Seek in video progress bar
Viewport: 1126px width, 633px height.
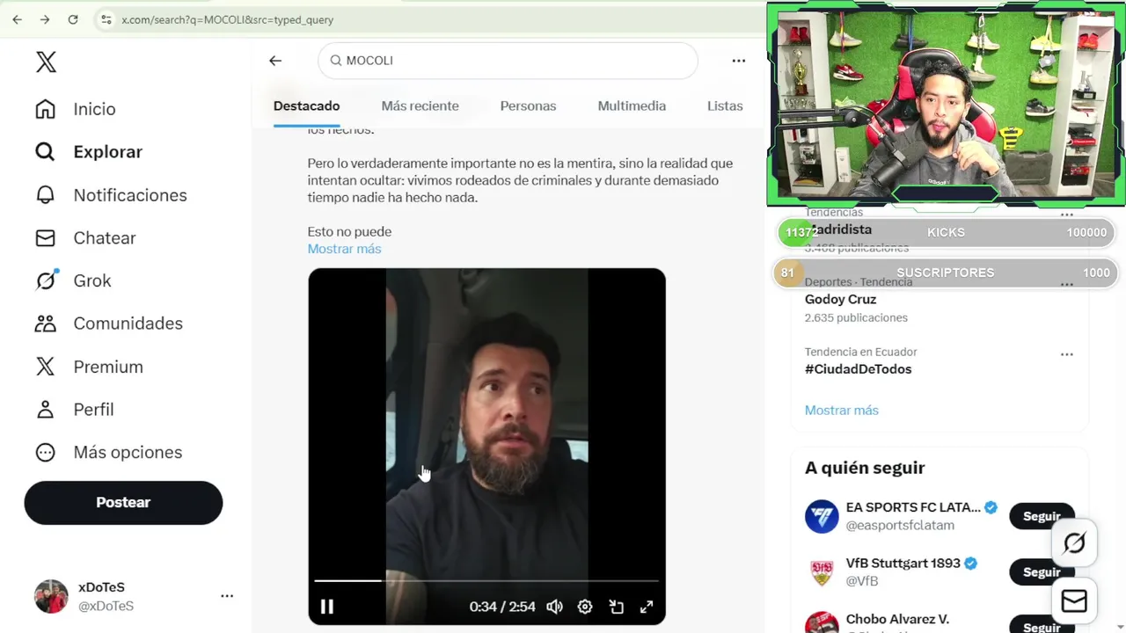pyautogui.click(x=486, y=581)
